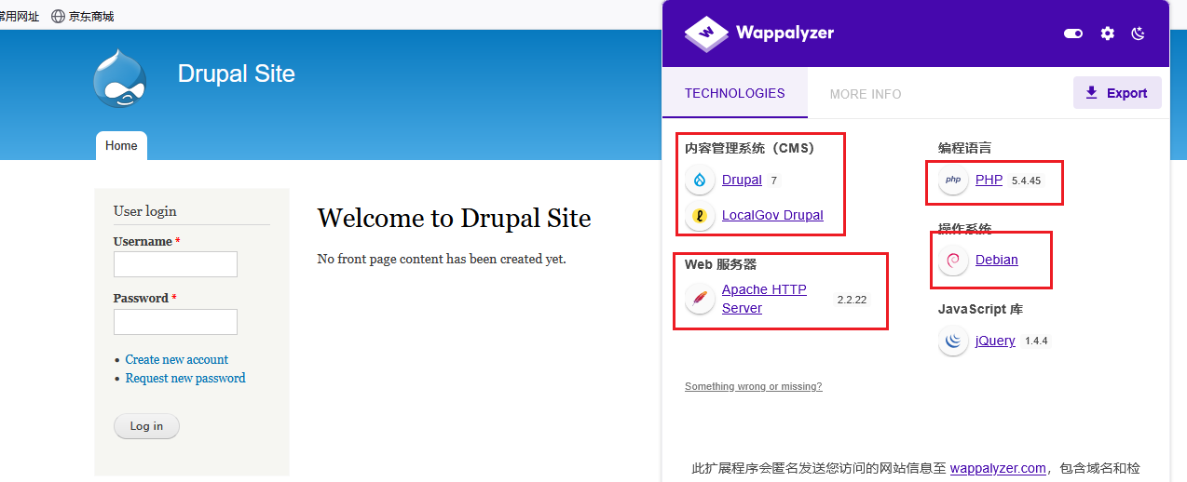Click the Web 服务器 category heading
The height and width of the screenshot is (482, 1187).
[x=721, y=264]
